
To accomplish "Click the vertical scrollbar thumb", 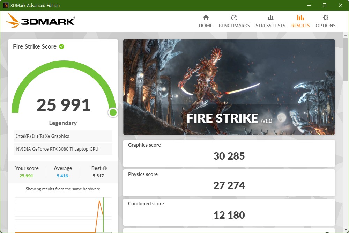I will (x=346, y=59).
